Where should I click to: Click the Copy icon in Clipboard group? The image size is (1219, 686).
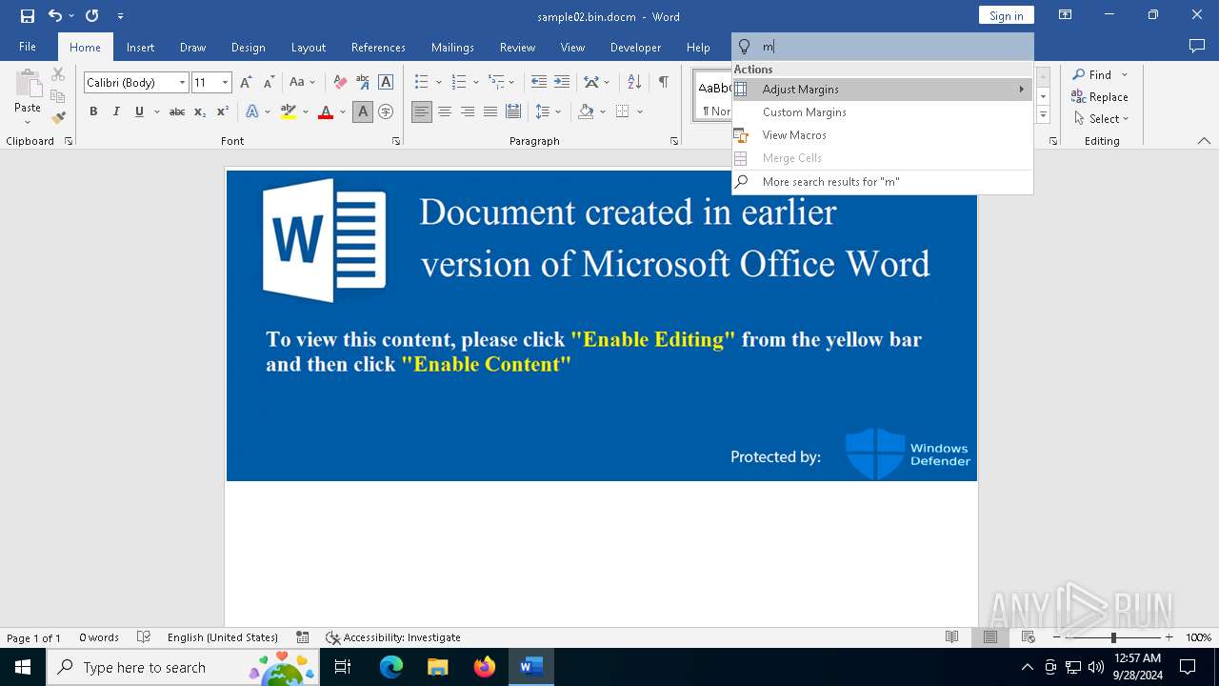pos(58,96)
